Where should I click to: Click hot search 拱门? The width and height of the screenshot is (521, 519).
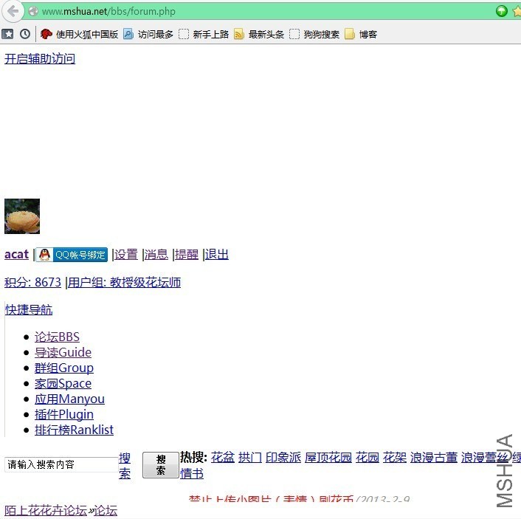point(250,458)
